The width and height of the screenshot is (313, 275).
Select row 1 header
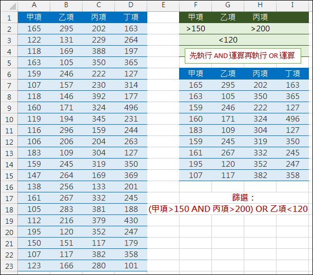(x=9, y=18)
